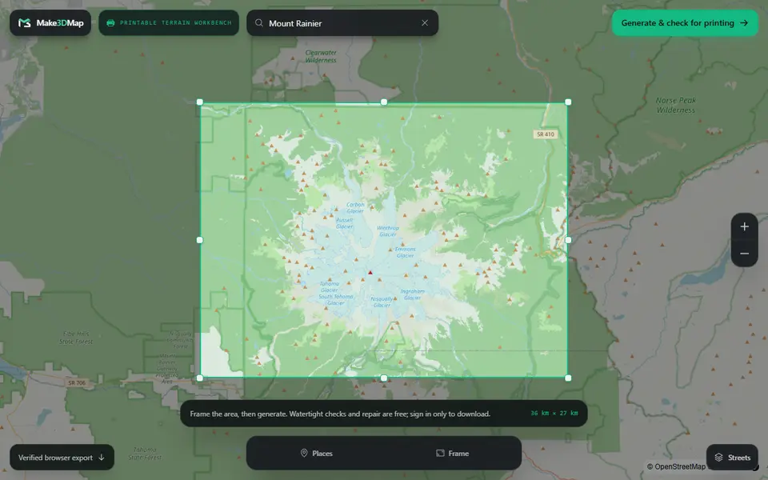
Task: Click Generate & check for printing
Action: click(685, 23)
